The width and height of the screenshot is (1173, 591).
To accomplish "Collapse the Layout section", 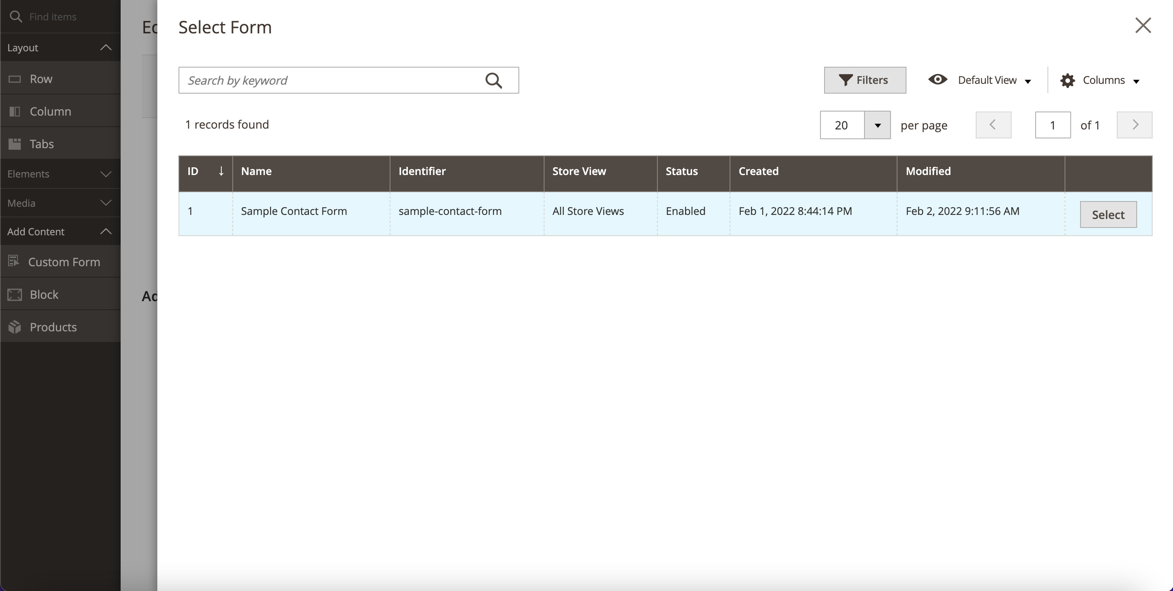I will 106,47.
